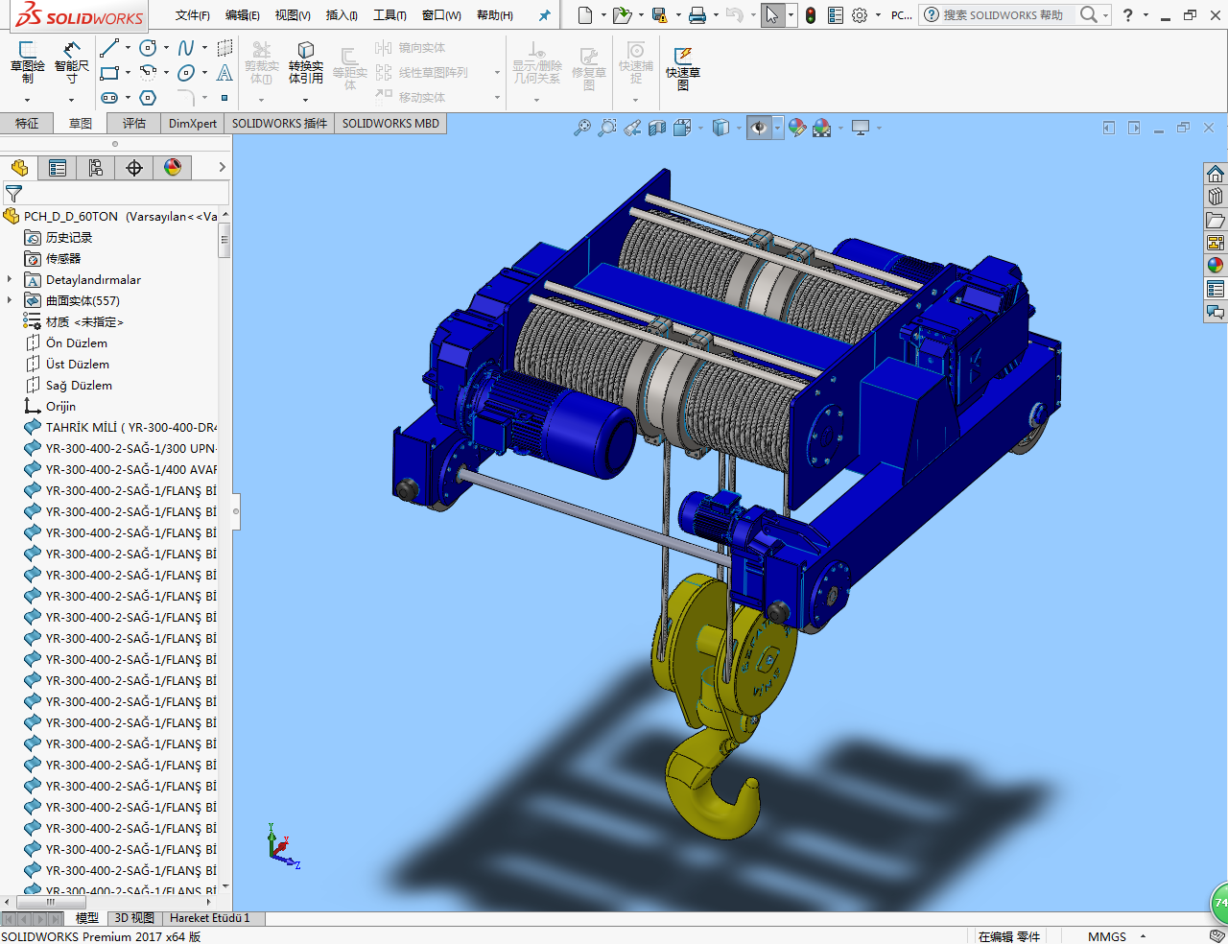The width and height of the screenshot is (1228, 944).
Task: Select the Ellipse sketch tool
Action: tap(186, 73)
